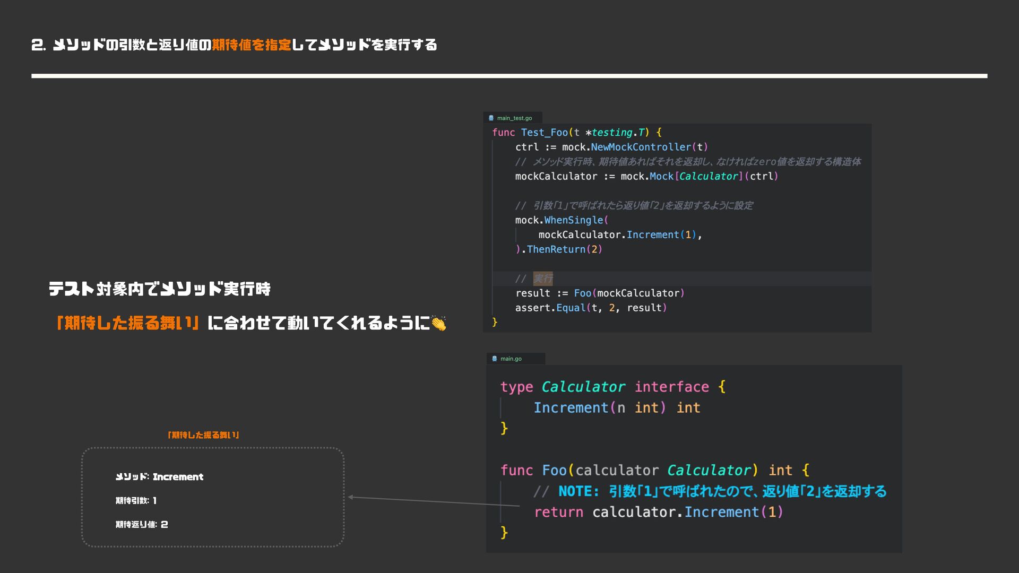Click the NewMockController function call
The image size is (1019, 573).
coord(641,147)
